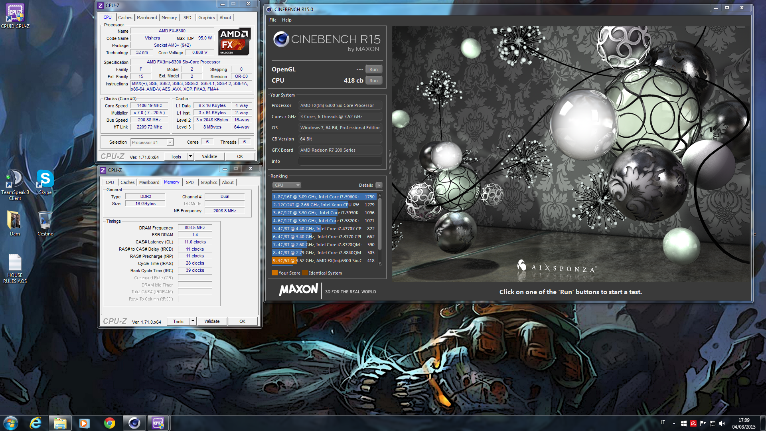Click Validate in lower CPU-Z window
Viewport: 766px width, 431px height.
(x=212, y=321)
